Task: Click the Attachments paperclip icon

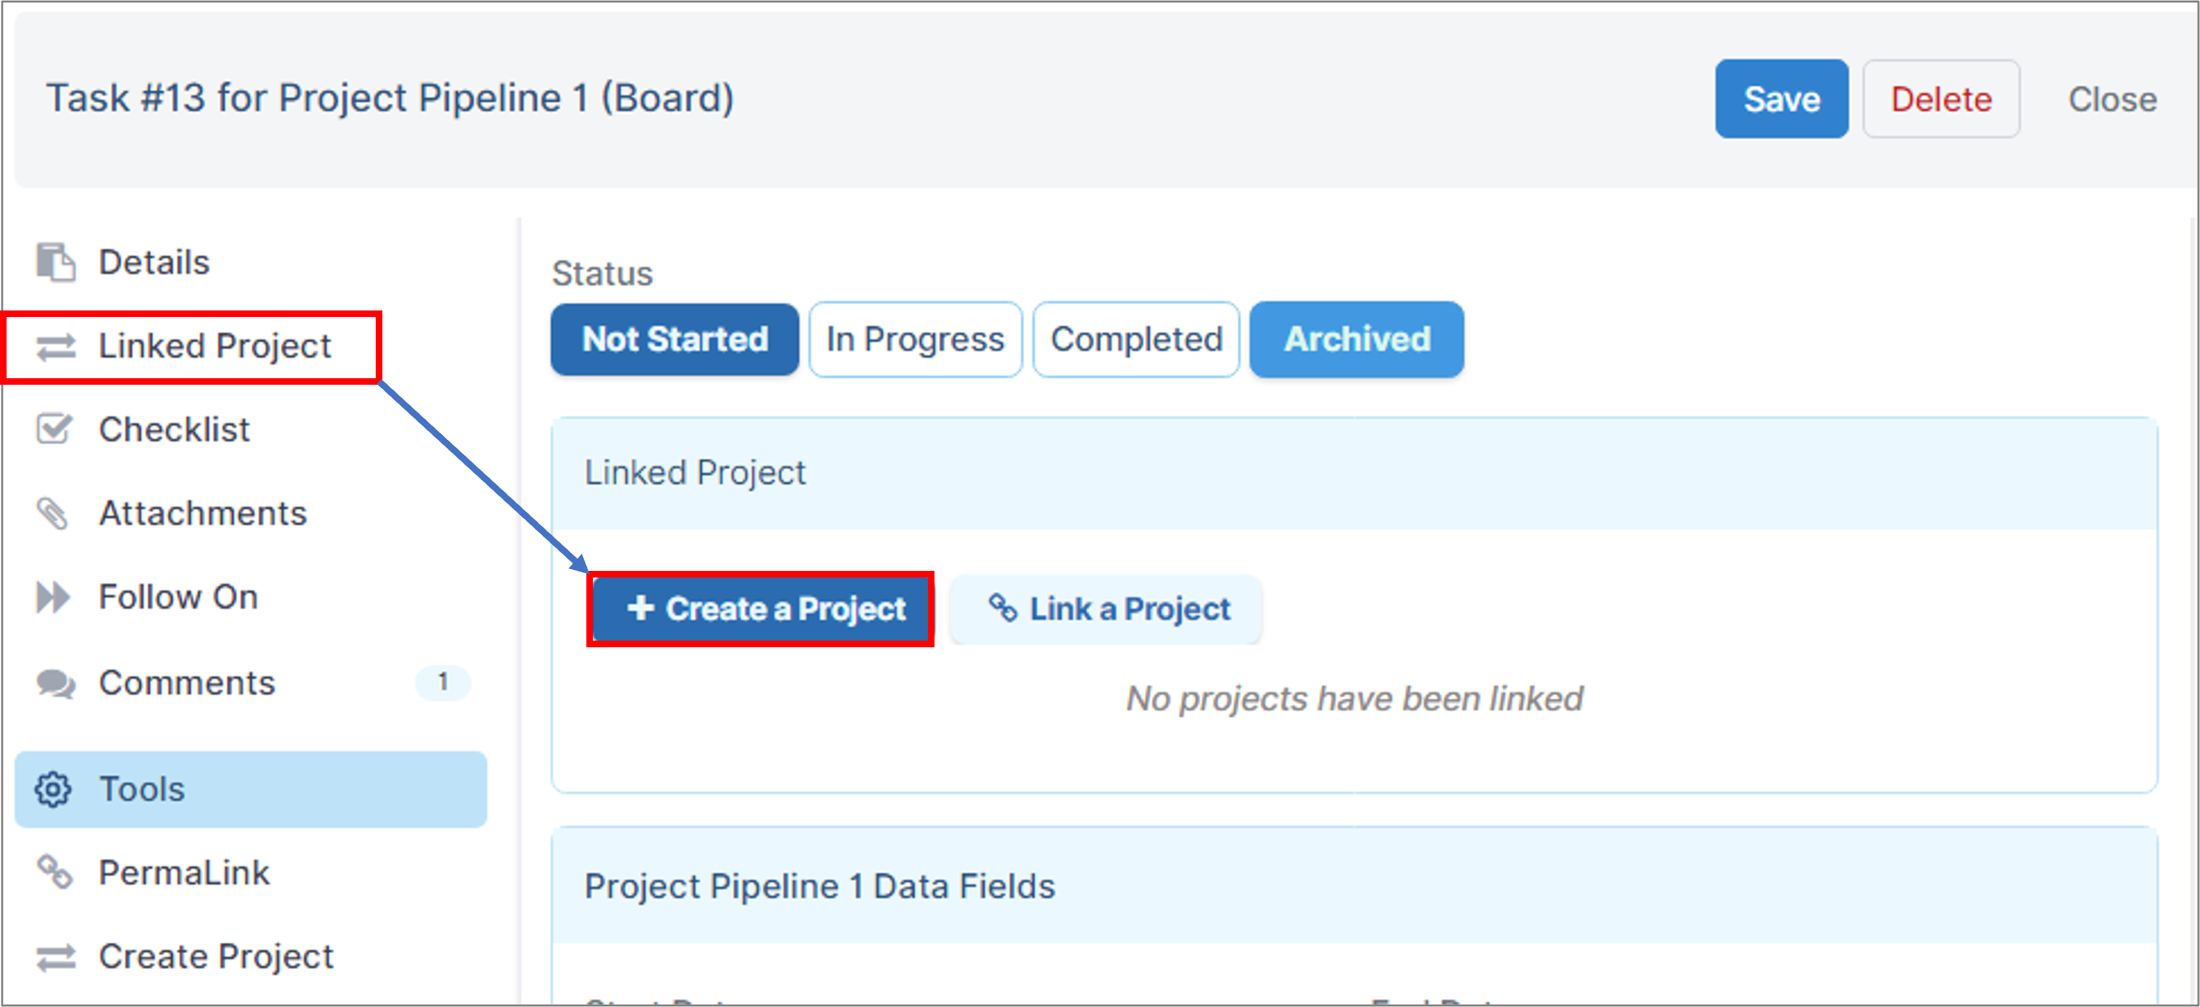Action: [53, 513]
